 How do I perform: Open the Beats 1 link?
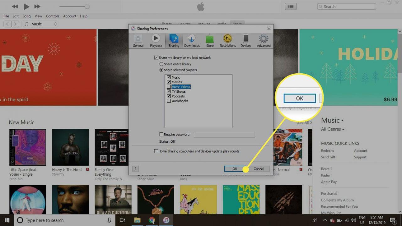(x=326, y=169)
